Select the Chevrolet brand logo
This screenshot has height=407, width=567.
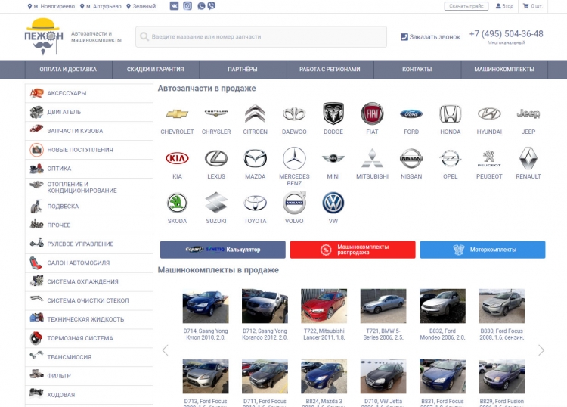click(x=177, y=114)
